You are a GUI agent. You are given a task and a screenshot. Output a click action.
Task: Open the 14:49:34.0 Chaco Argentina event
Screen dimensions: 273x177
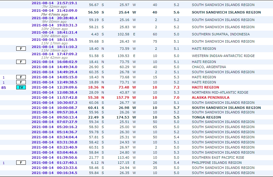tap(54, 67)
